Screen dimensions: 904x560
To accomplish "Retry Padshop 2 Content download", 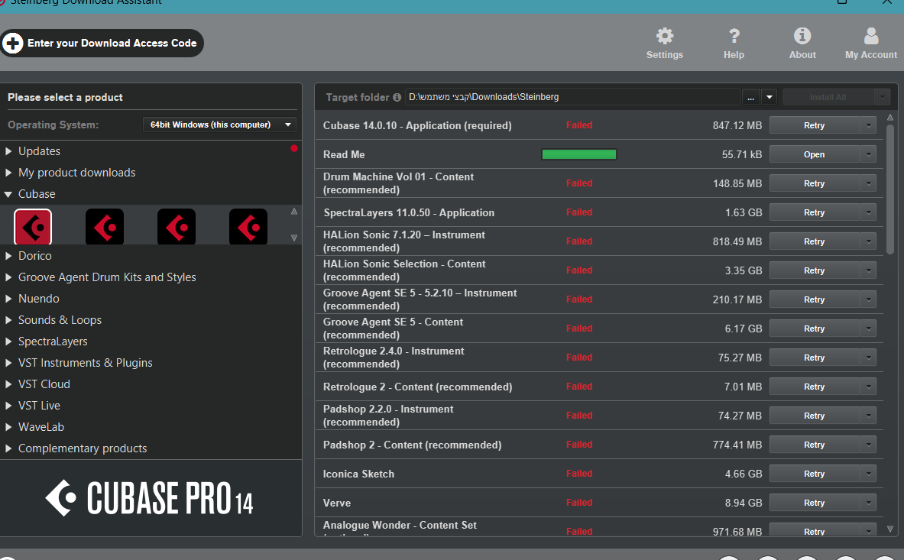I will click(814, 445).
